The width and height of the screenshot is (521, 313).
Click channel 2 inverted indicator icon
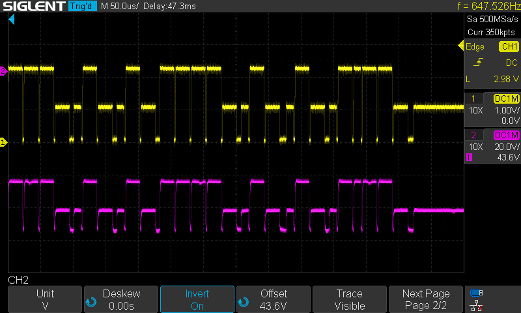point(469,157)
